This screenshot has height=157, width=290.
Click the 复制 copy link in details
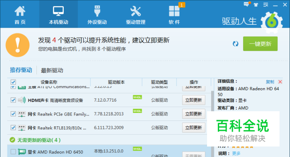[x=270, y=82]
